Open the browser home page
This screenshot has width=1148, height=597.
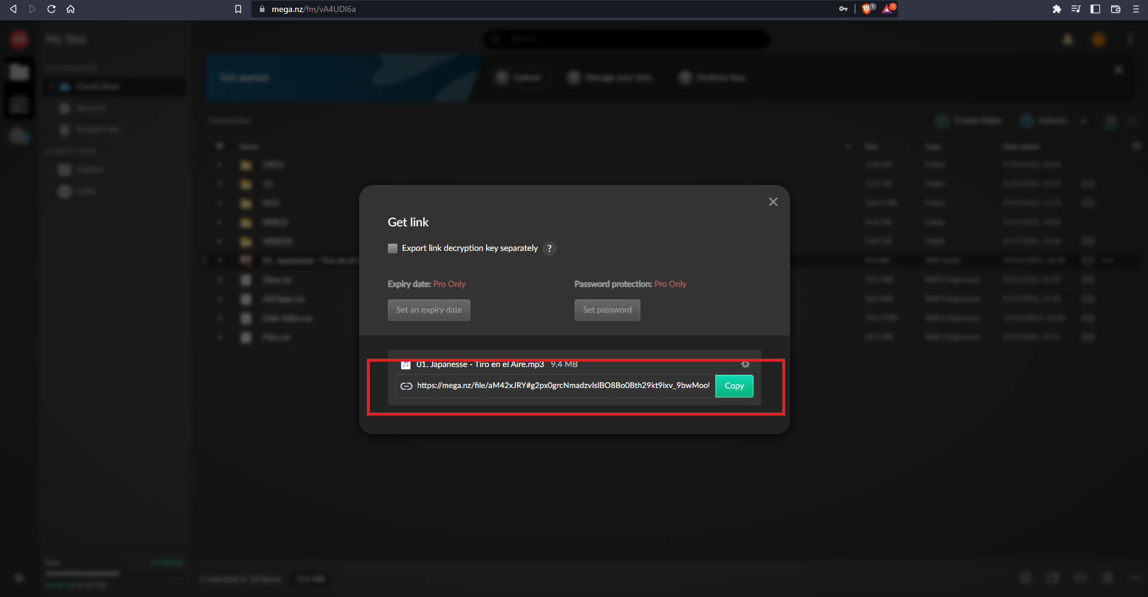pos(71,9)
